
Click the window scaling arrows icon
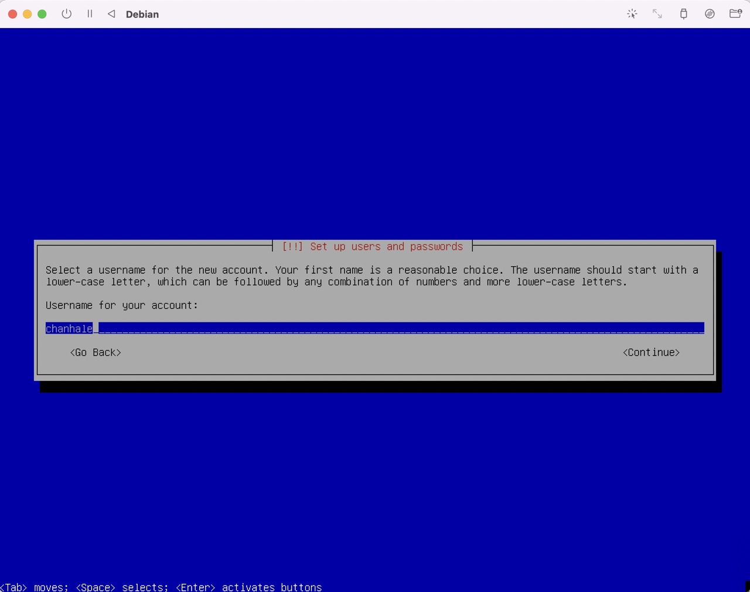657,13
